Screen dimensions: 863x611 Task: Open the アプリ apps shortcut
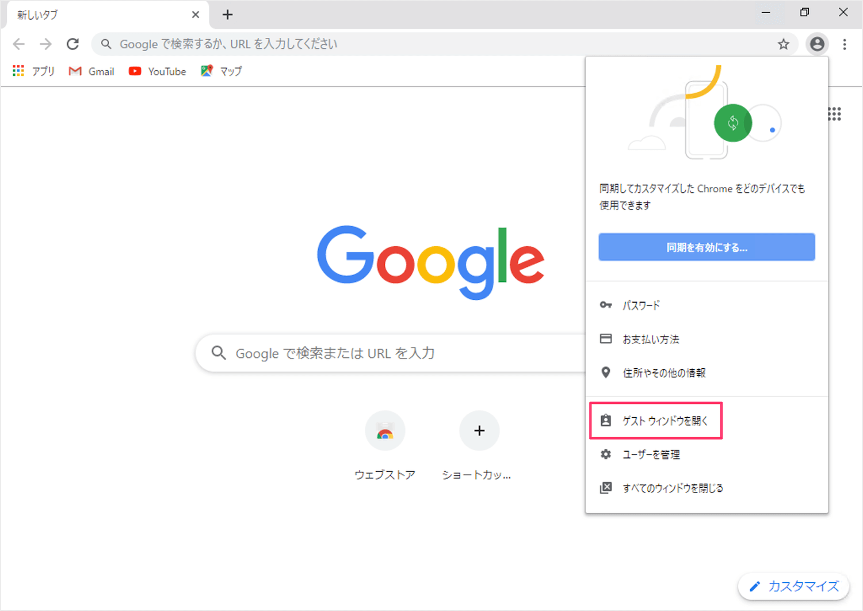point(34,71)
